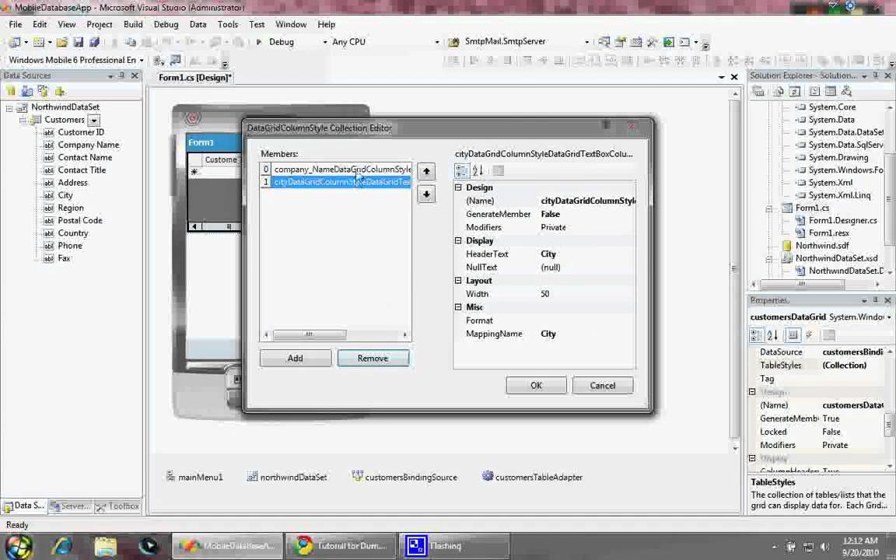Open the File menu
Viewport: 896px width, 560px height.
tap(16, 25)
